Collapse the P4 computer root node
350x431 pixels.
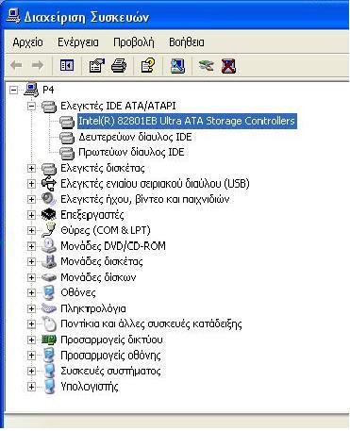click(x=13, y=91)
